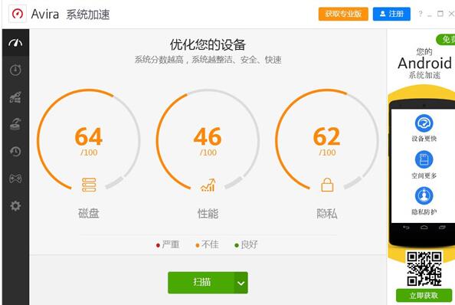
Task: Open the game controller sidebar icon
Action: [15, 179]
